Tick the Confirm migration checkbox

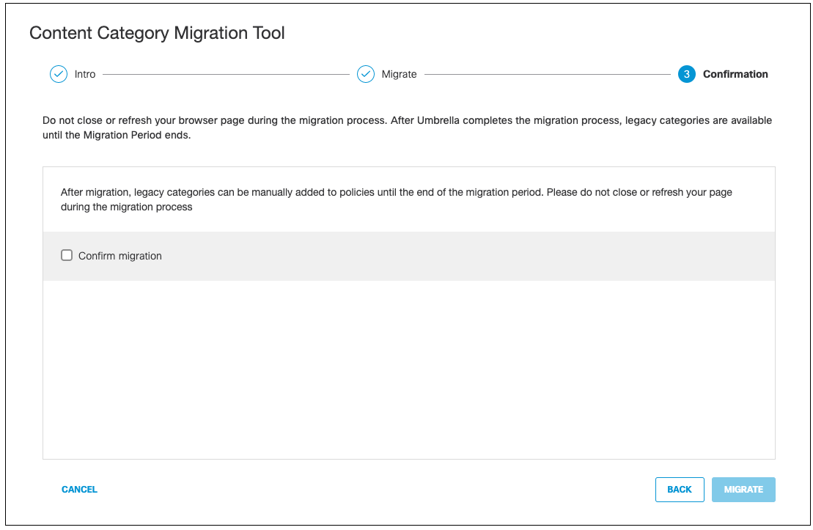[x=67, y=255]
